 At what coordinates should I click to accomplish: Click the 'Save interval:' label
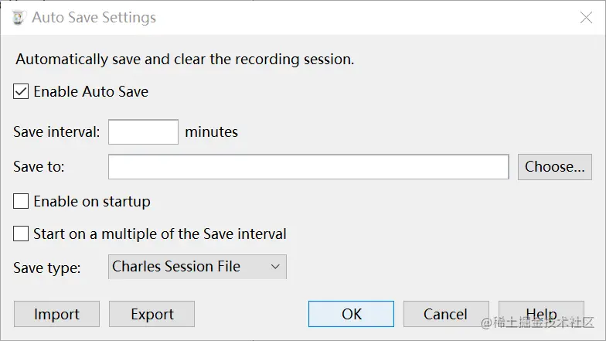pos(56,131)
